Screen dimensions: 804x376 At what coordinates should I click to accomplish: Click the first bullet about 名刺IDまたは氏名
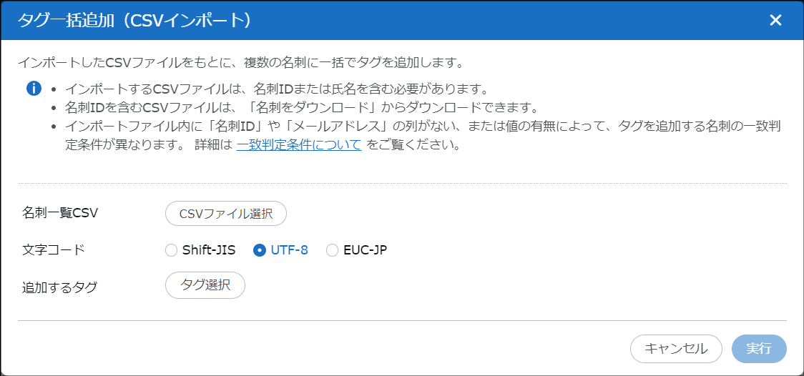coord(276,90)
